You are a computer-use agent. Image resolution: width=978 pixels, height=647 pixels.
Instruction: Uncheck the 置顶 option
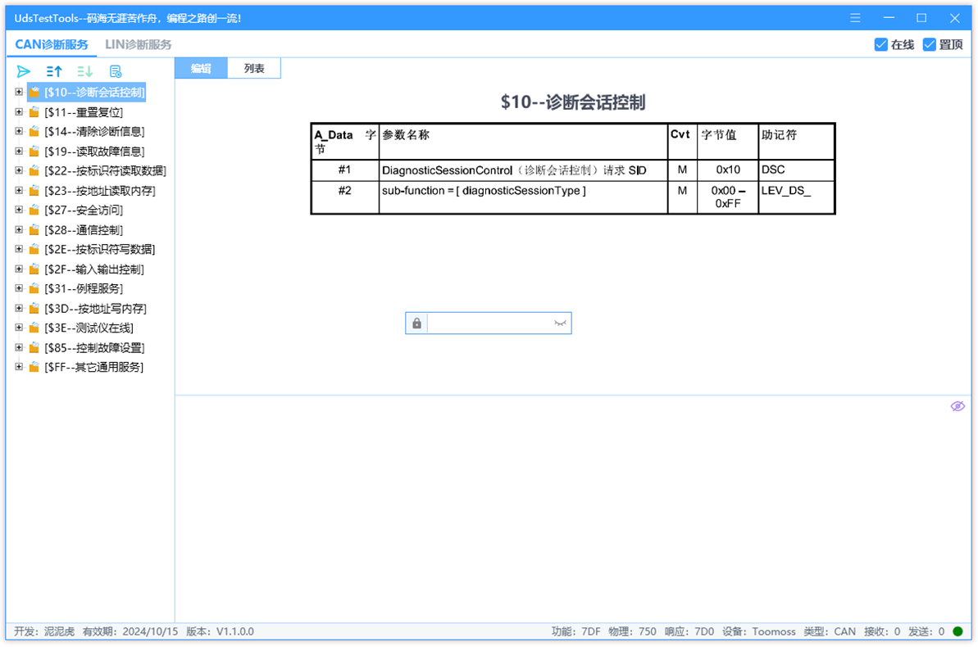930,44
